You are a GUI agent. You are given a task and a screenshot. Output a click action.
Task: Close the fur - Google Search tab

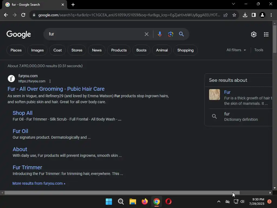pos(63,5)
